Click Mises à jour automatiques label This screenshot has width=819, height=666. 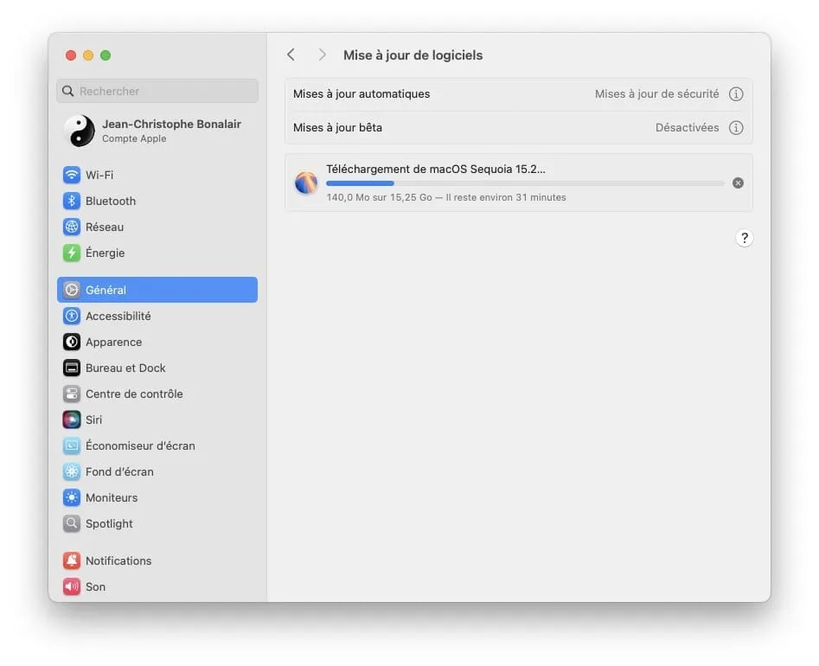tap(362, 94)
